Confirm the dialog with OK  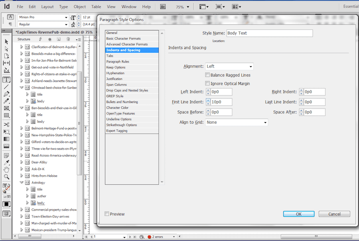click(x=299, y=214)
